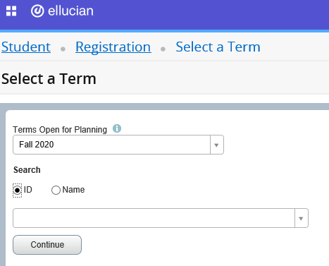Click the Terms Open for Planning label
329x266 pixels.
point(60,130)
